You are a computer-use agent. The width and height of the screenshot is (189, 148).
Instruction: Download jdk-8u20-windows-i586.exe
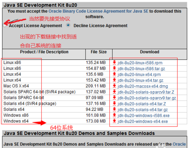(143, 116)
